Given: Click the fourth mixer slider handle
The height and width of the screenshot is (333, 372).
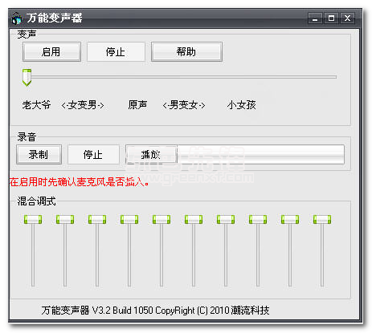Looking at the screenshot, I should pyautogui.click(x=129, y=220).
